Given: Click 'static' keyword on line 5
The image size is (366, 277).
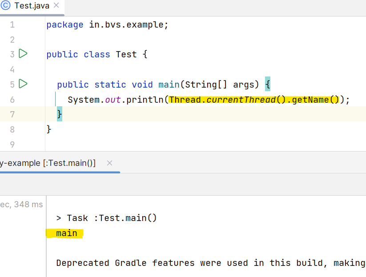Looking at the screenshot, I should click(110, 84).
